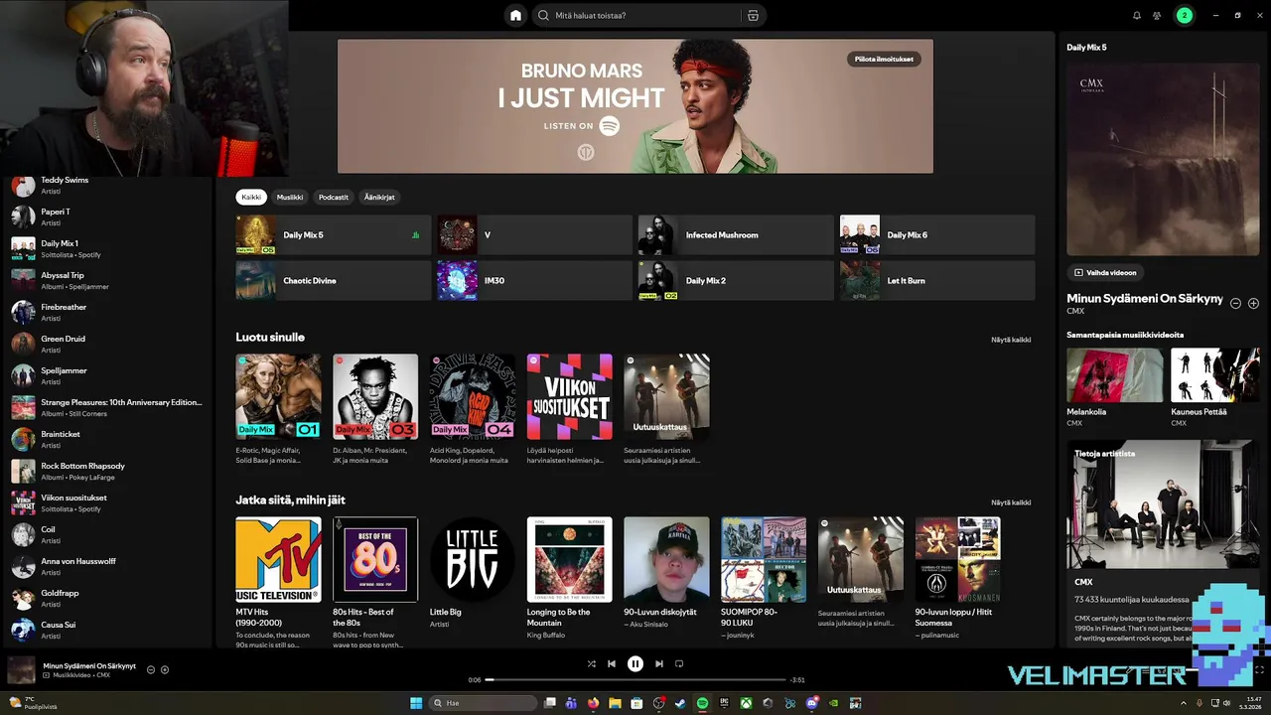
Task: Open the Daily Mix 1 library playlist
Action: coord(109,248)
